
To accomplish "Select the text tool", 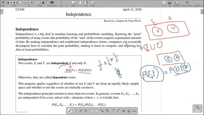I will click(123, 111).
